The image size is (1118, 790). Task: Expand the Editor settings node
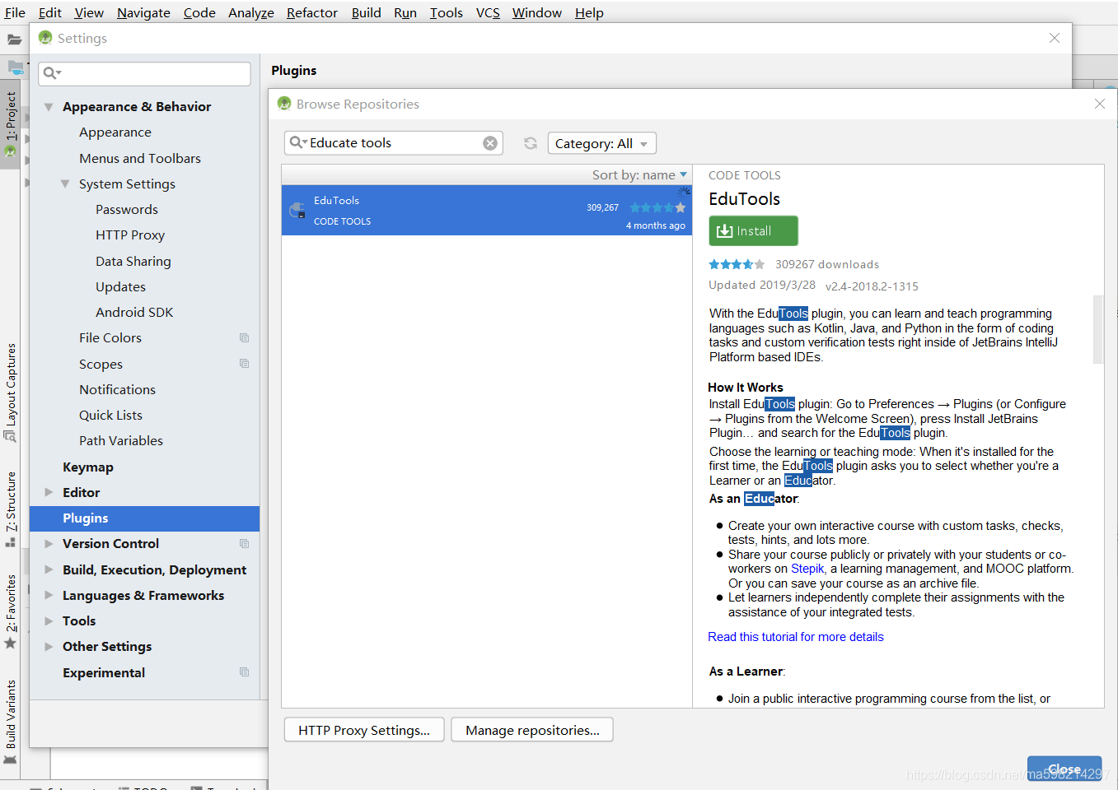click(x=49, y=492)
